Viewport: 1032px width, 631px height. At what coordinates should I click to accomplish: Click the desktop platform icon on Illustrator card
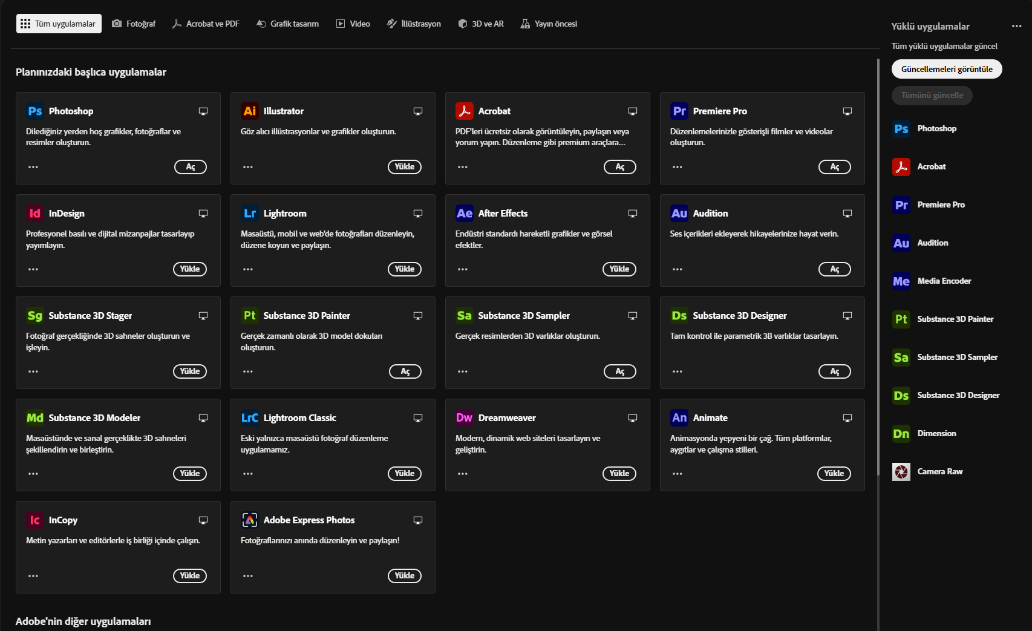[418, 111]
